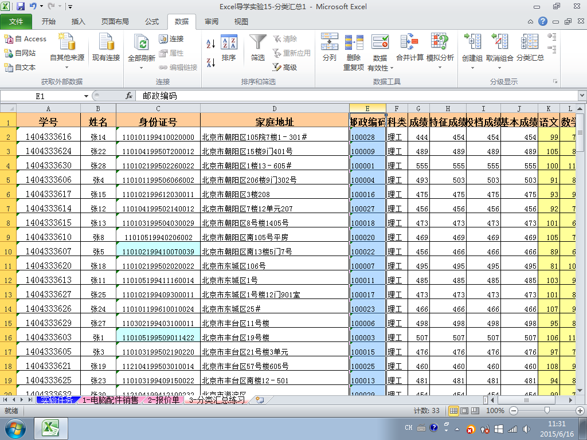
Task: Select column D header
Action: (275, 108)
